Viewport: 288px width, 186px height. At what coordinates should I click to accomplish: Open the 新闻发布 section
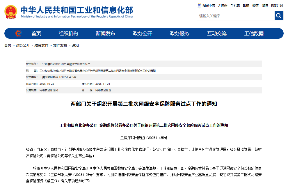tap(106, 33)
